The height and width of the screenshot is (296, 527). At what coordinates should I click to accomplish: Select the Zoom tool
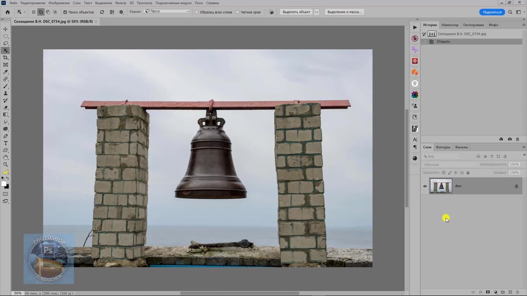click(5, 165)
